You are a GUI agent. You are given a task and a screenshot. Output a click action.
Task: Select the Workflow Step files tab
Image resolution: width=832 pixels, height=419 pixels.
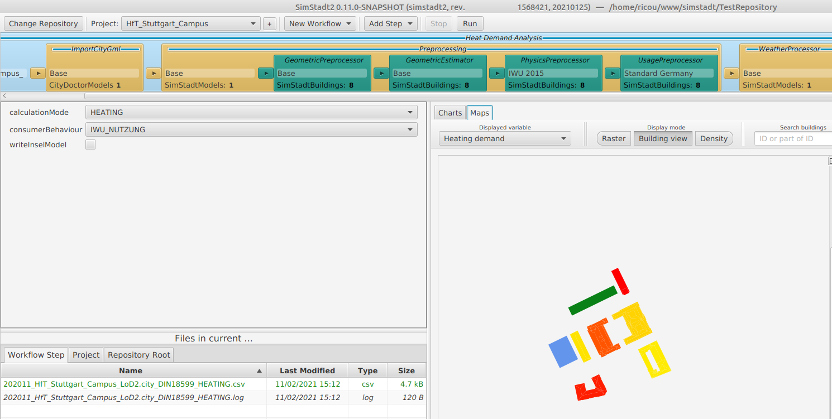(x=36, y=355)
